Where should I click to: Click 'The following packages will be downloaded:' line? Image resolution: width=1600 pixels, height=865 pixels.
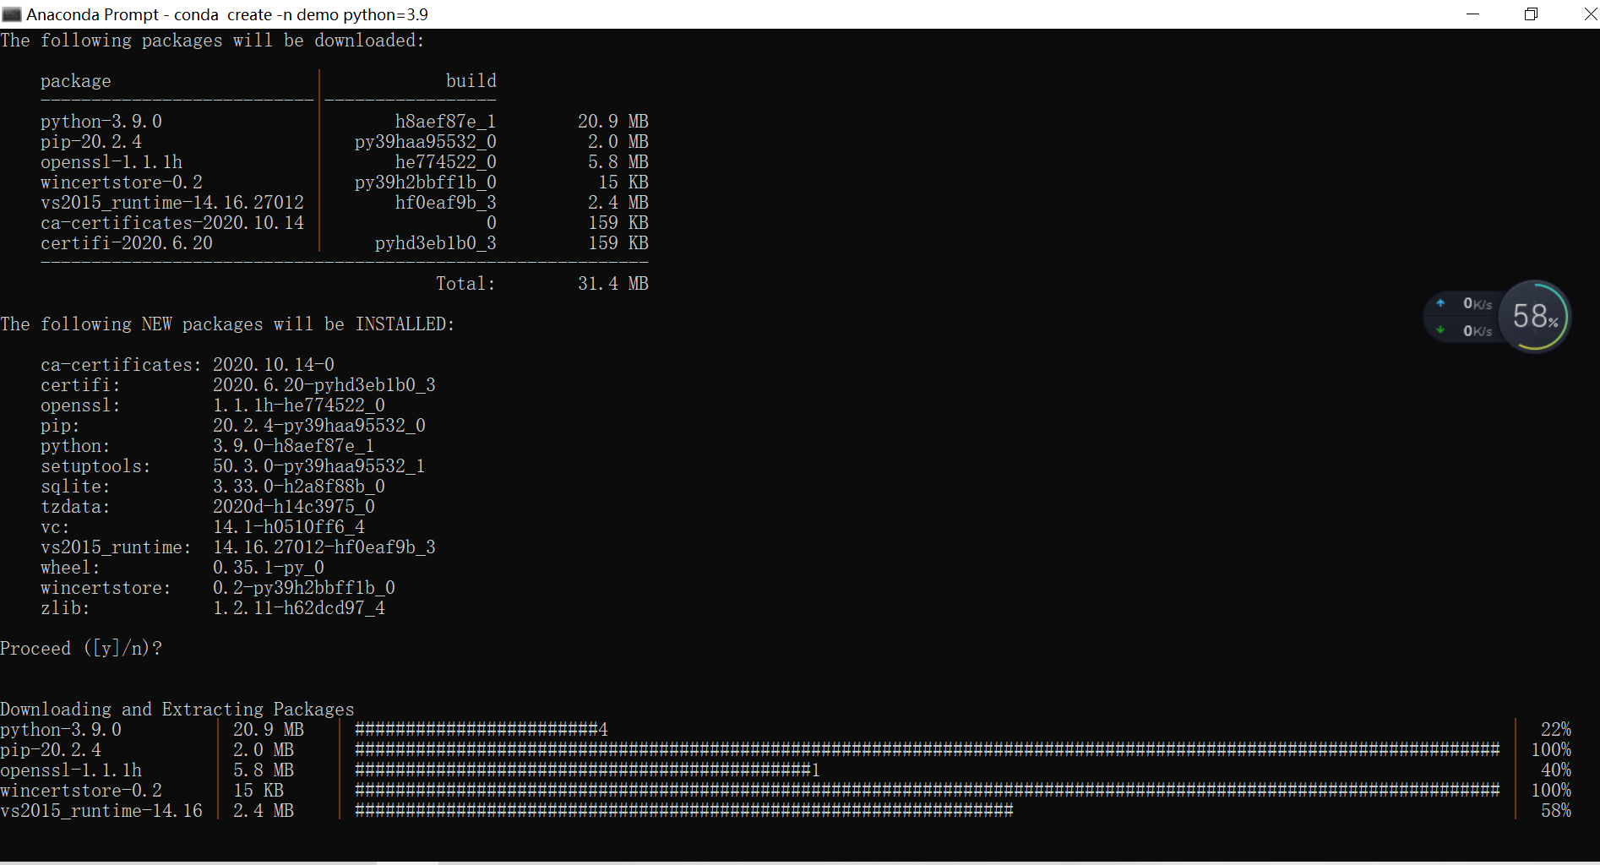pos(212,41)
